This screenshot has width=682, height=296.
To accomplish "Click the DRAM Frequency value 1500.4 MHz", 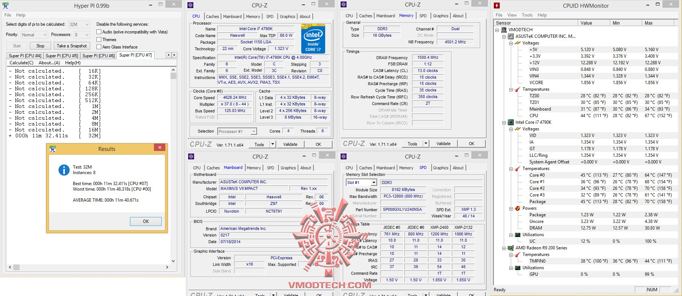I will pos(428,58).
